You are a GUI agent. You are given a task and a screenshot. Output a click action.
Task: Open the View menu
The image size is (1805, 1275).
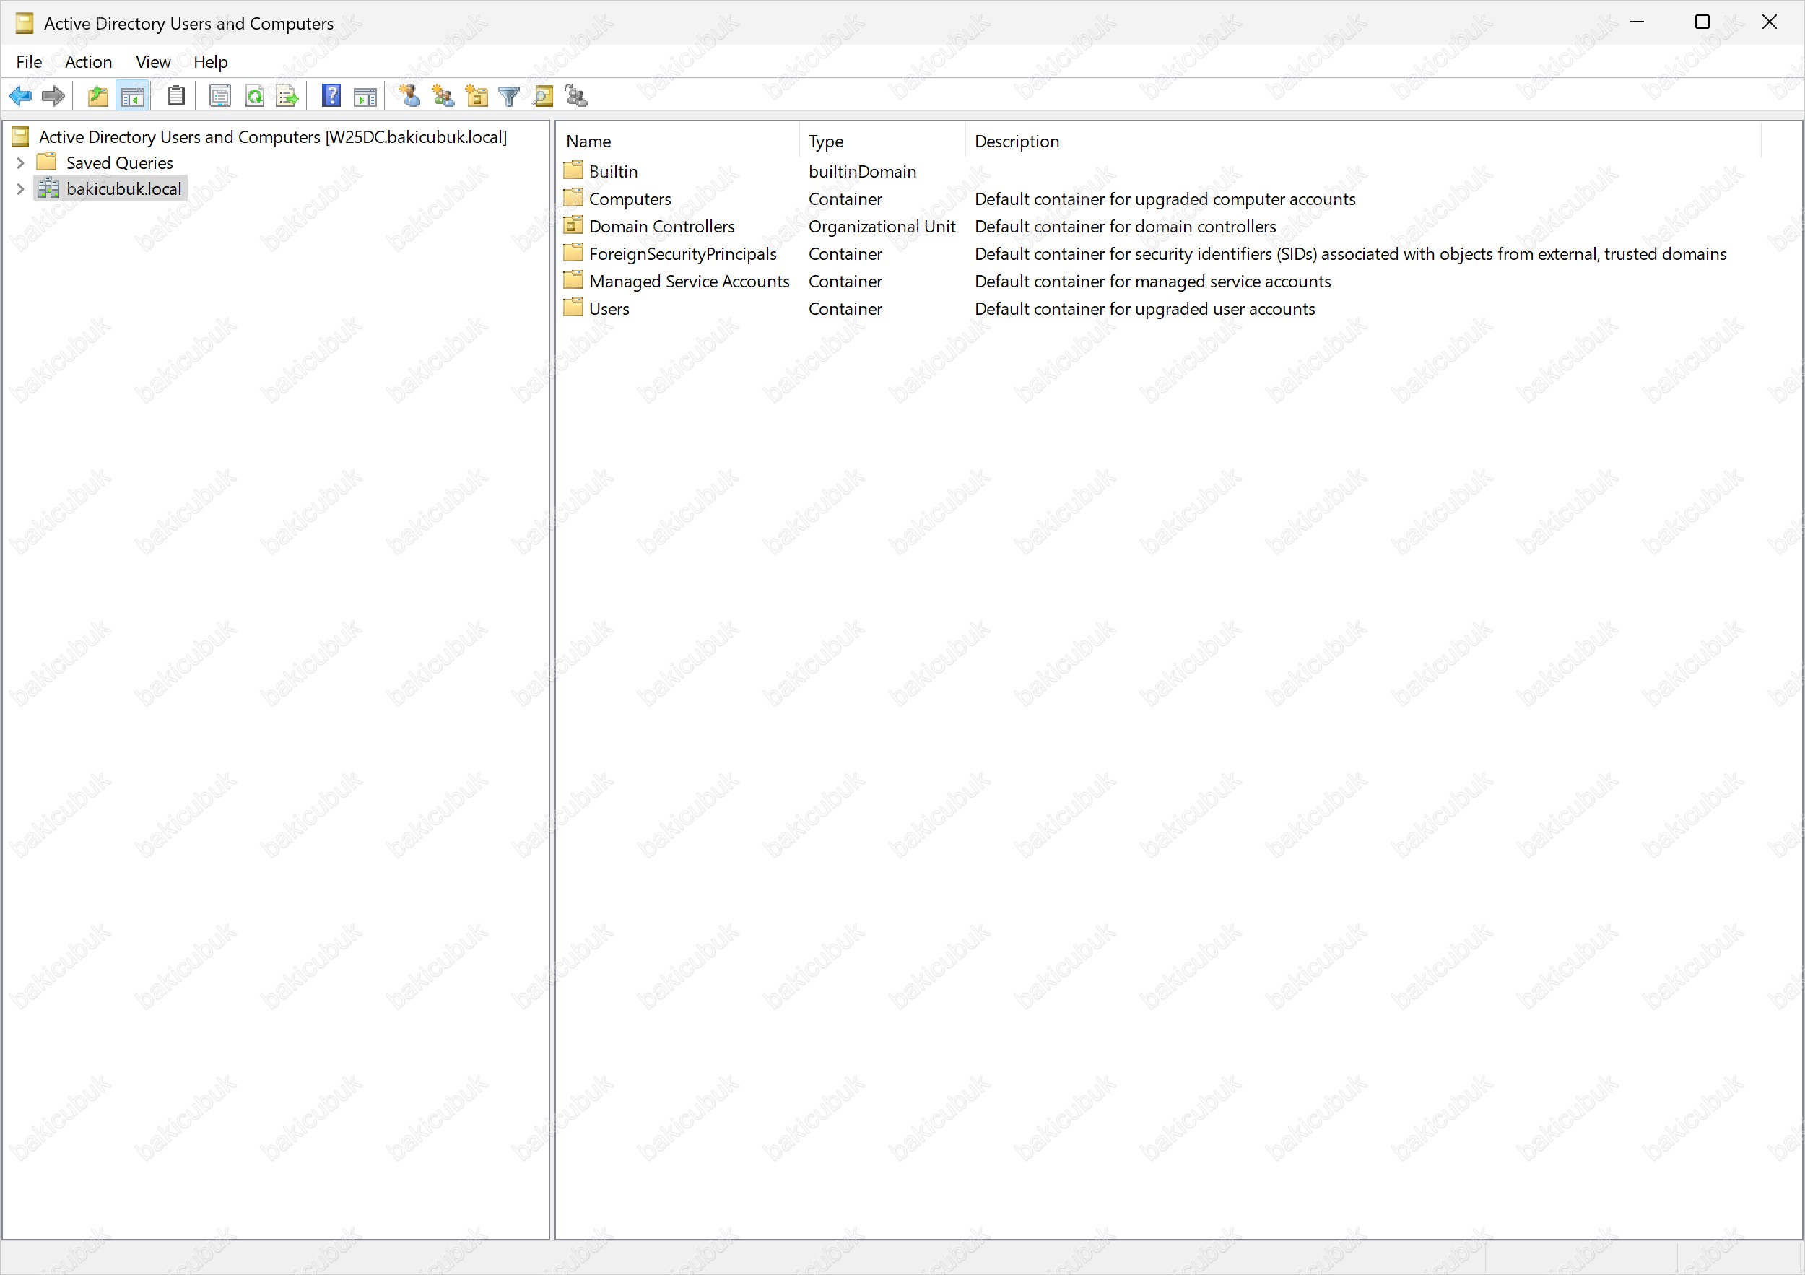click(x=152, y=62)
